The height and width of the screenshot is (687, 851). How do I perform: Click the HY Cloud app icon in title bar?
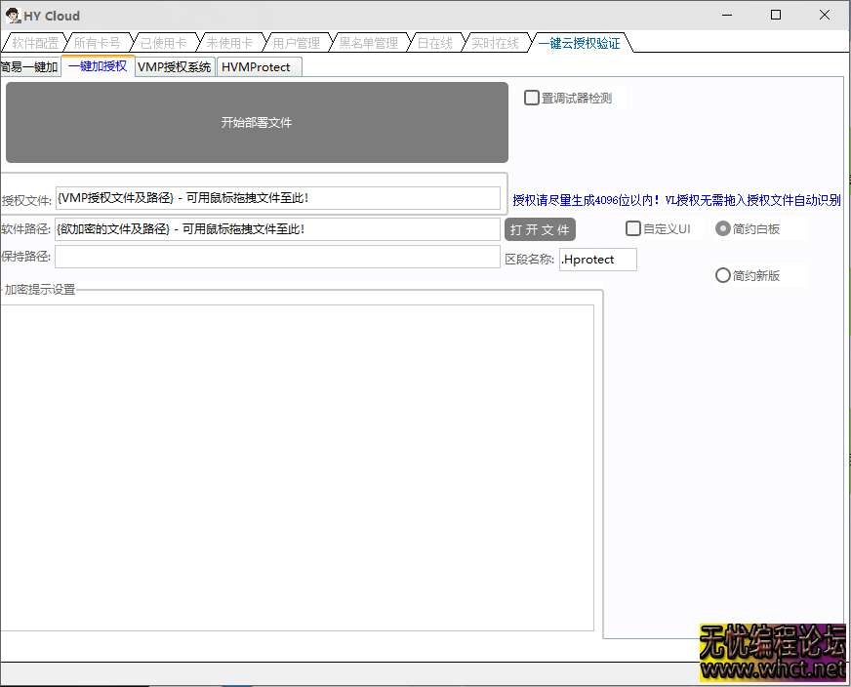point(13,16)
